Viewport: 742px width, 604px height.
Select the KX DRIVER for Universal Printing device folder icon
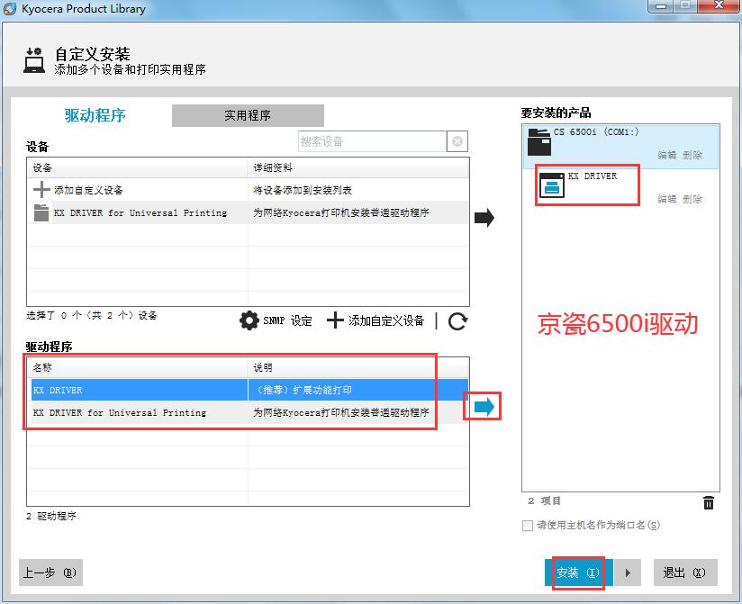click(41, 212)
